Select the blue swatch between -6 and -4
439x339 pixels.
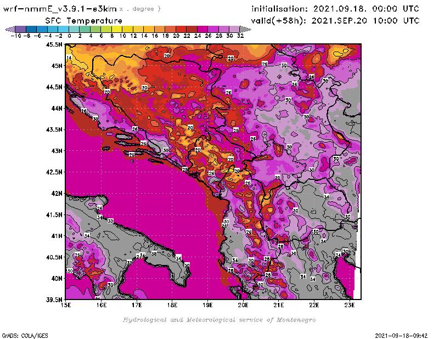[x=42, y=29]
